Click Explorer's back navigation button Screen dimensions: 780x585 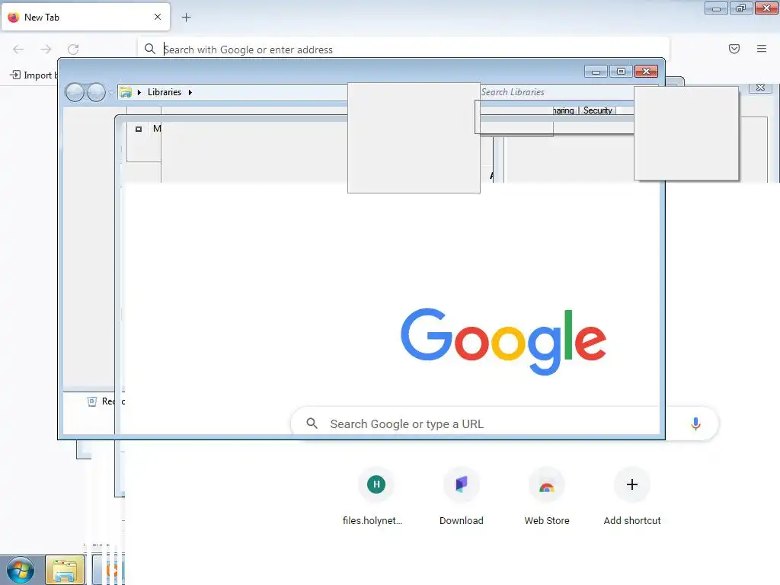[x=75, y=92]
